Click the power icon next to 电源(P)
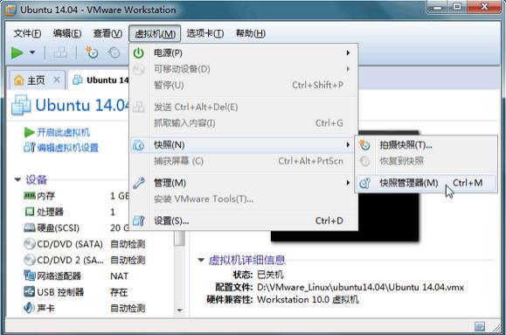Viewport: 506px width, 335px height. pos(138,53)
